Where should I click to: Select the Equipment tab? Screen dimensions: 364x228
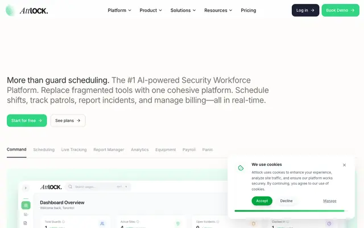point(166,149)
